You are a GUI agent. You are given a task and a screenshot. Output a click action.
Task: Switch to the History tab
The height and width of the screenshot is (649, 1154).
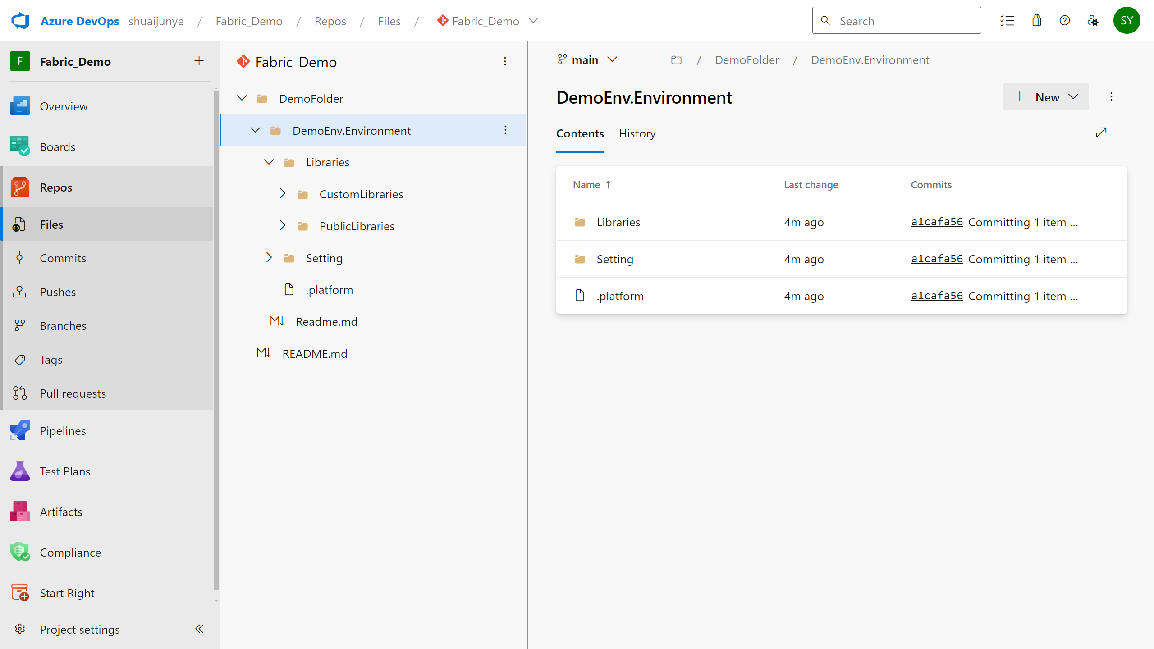click(x=637, y=133)
